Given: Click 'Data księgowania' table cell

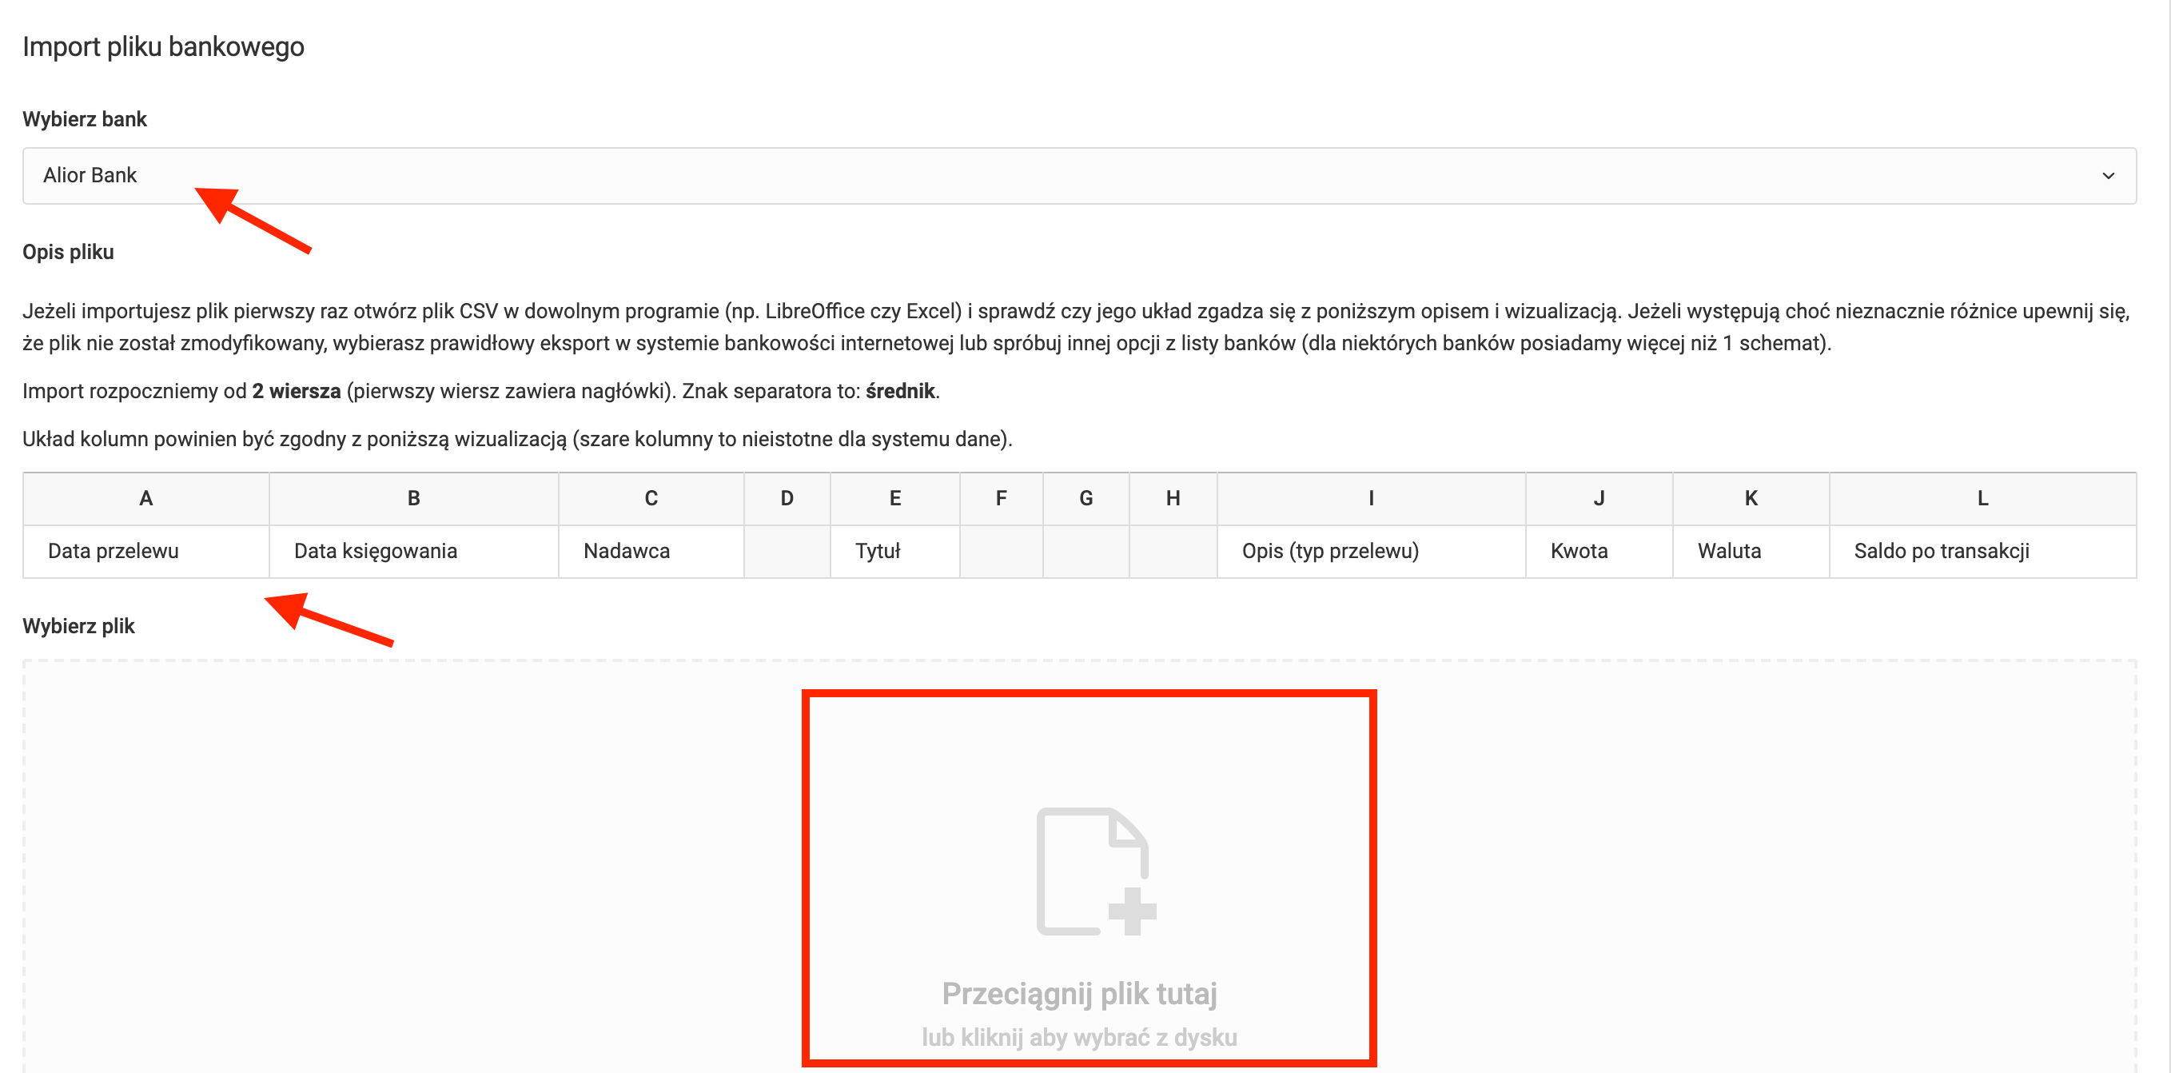Looking at the screenshot, I should coord(376,551).
